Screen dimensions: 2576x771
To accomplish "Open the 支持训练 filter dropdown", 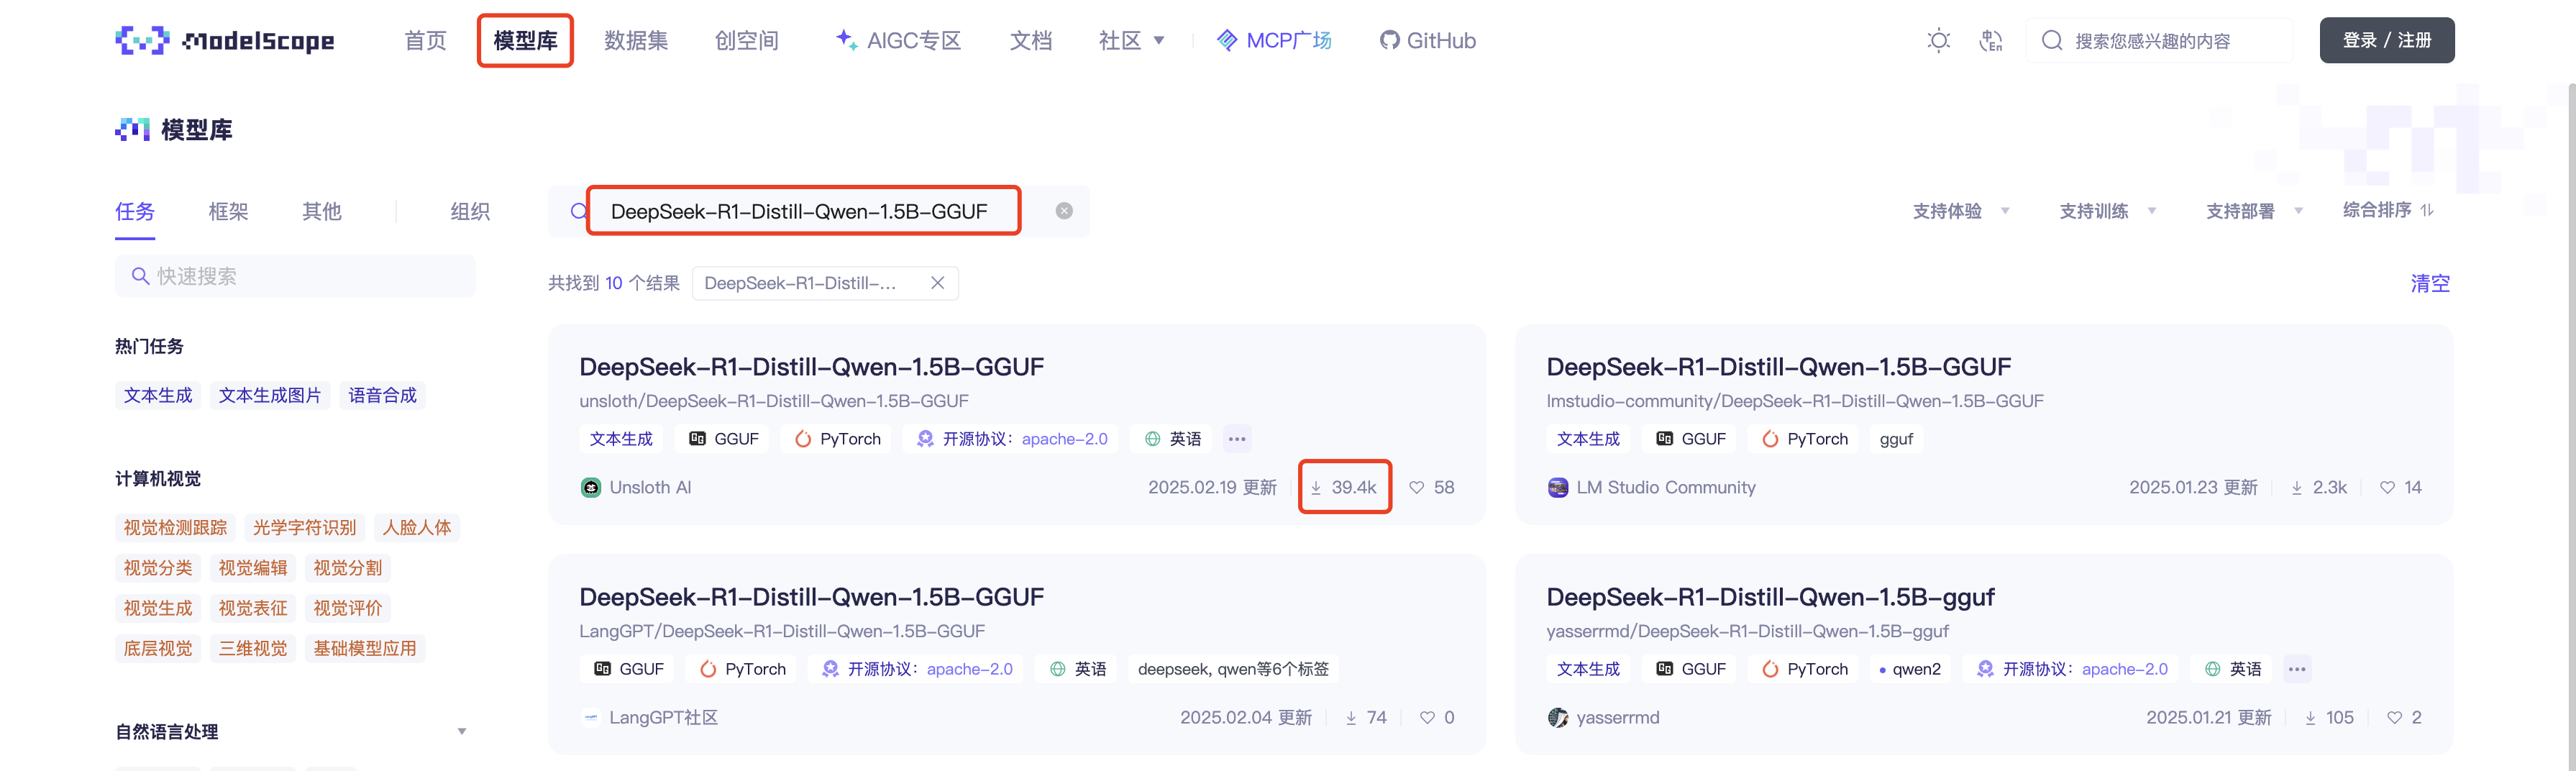I will (2107, 211).
